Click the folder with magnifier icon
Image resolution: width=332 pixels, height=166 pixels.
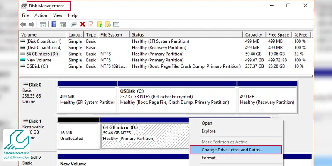pyautogui.click(x=108, y=24)
